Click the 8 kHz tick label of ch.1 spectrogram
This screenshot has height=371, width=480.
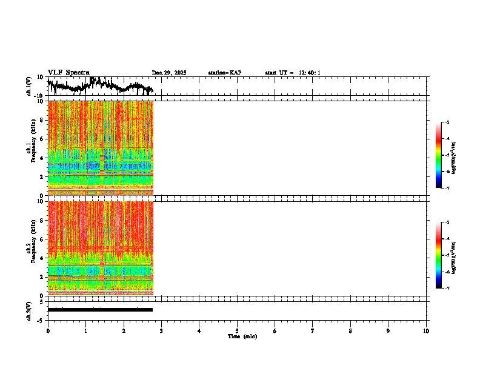42,120
